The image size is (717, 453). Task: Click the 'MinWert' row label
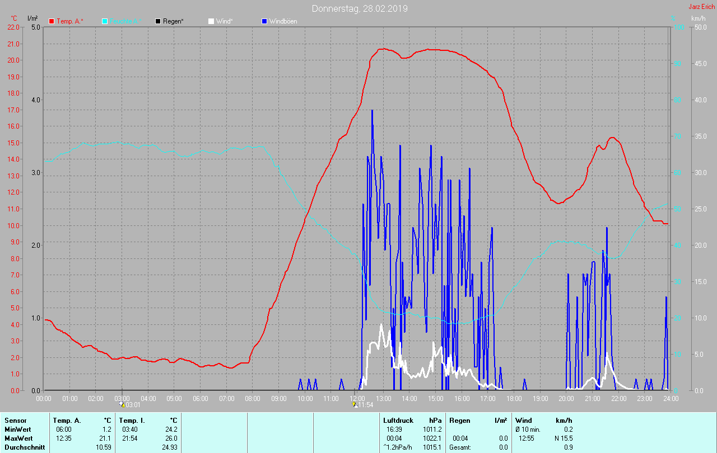pyautogui.click(x=17, y=429)
